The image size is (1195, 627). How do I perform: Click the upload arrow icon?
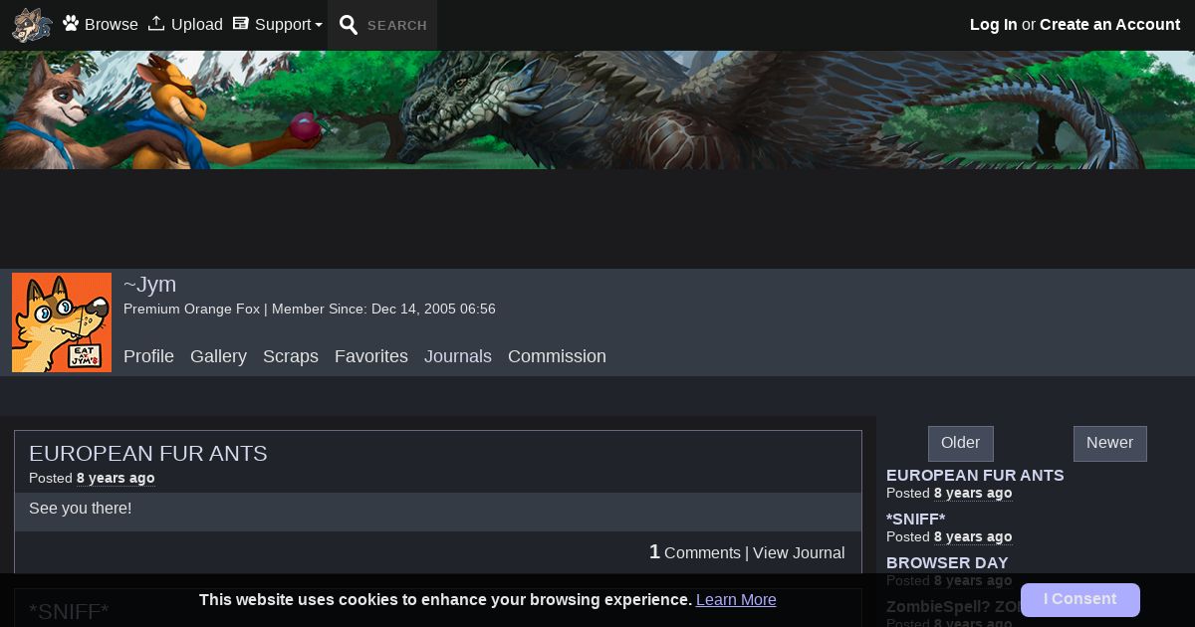[x=156, y=23]
